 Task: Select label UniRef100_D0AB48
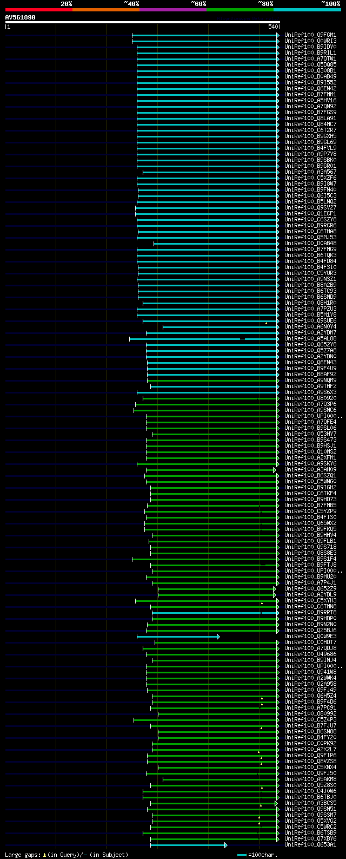coord(310,244)
